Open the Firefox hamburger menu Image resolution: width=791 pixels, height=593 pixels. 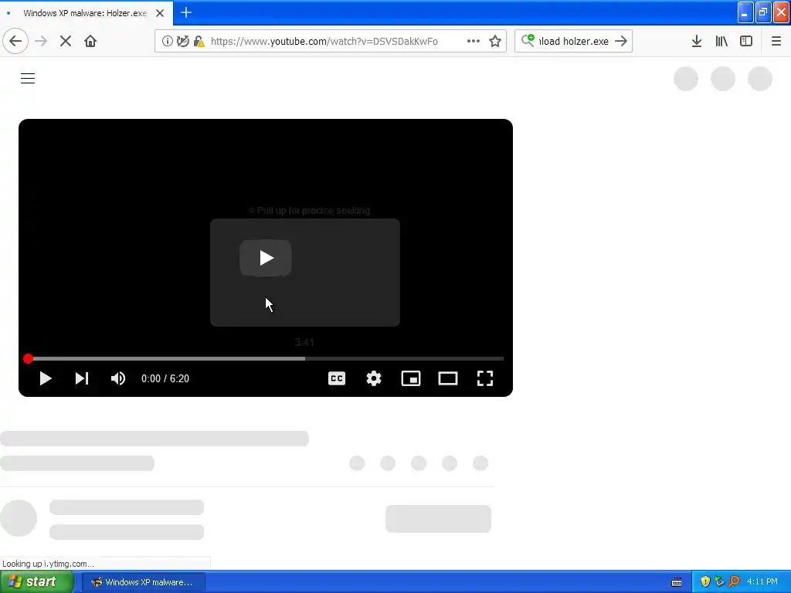[x=776, y=41]
